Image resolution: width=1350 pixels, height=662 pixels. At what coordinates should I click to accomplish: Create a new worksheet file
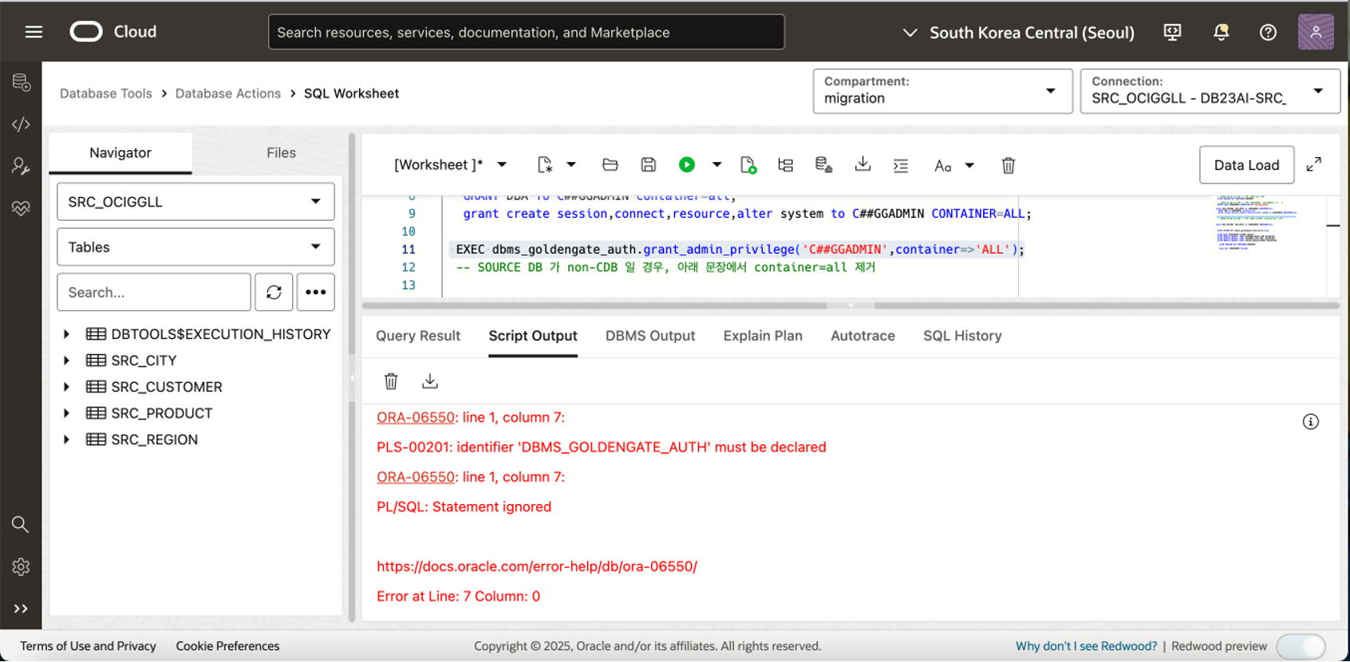(545, 165)
